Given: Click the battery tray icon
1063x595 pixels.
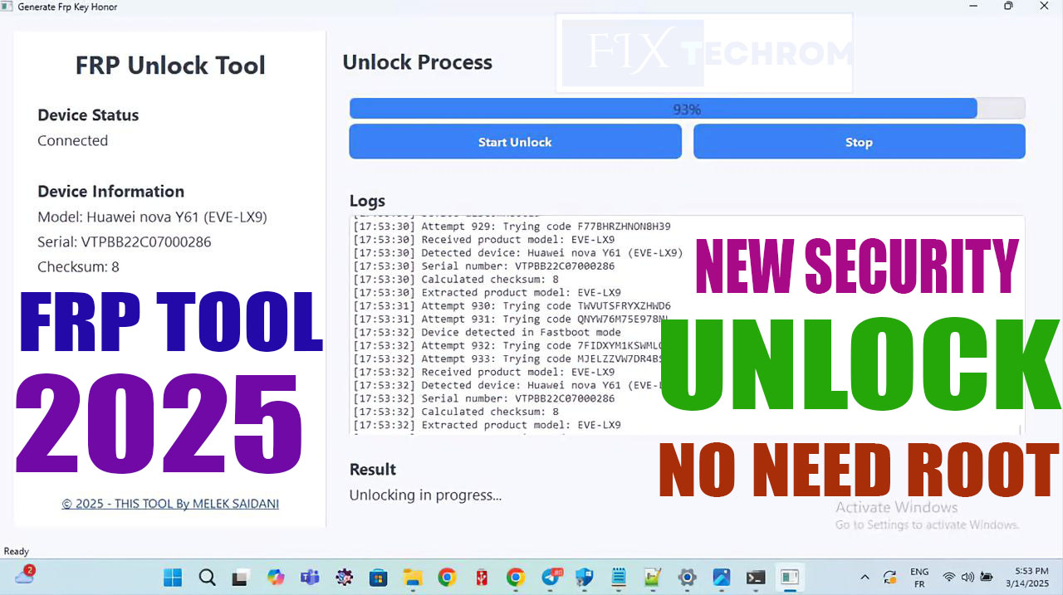Looking at the screenshot, I should tap(987, 577).
